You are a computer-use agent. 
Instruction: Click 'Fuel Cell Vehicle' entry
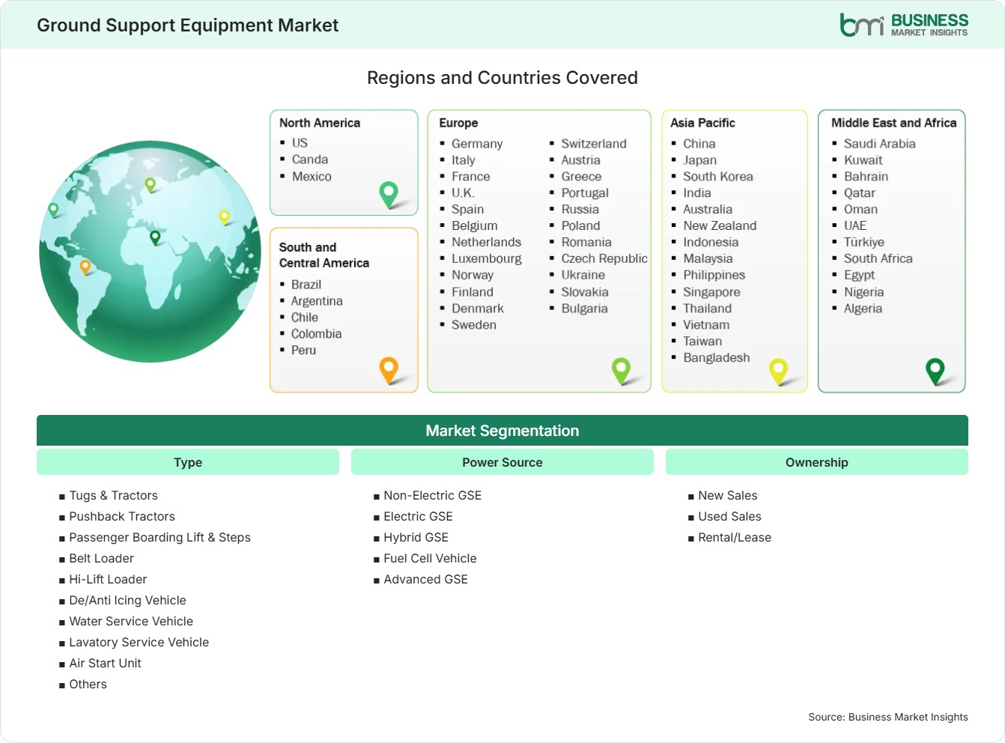click(x=430, y=559)
